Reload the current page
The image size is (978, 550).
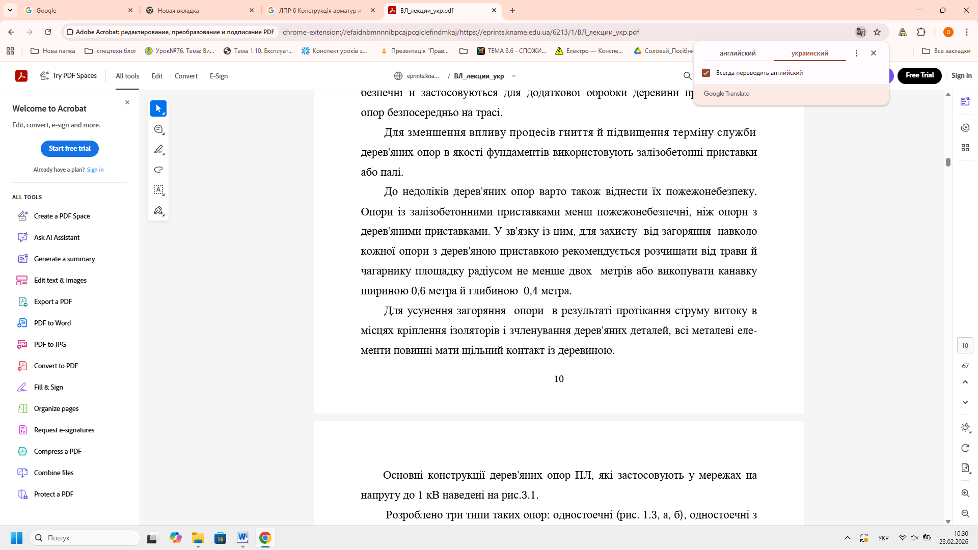tap(48, 32)
